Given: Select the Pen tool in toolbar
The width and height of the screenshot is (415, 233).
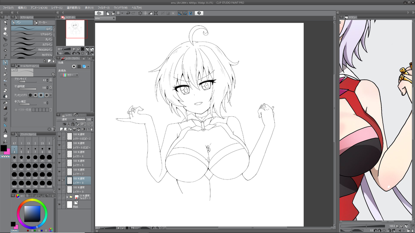Looking at the screenshot, I should (x=5, y=63).
